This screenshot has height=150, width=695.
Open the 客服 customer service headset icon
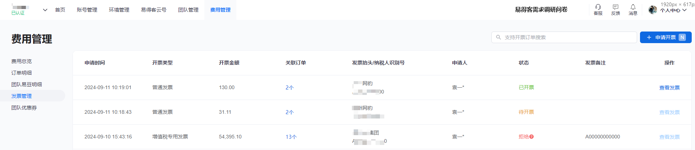(x=598, y=7)
